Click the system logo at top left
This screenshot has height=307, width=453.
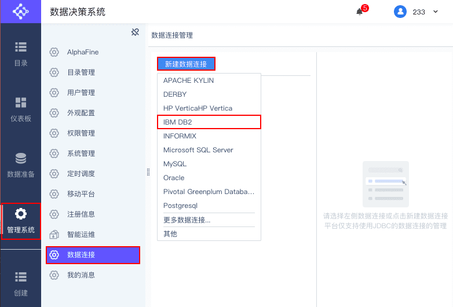pyautogui.click(x=20, y=12)
